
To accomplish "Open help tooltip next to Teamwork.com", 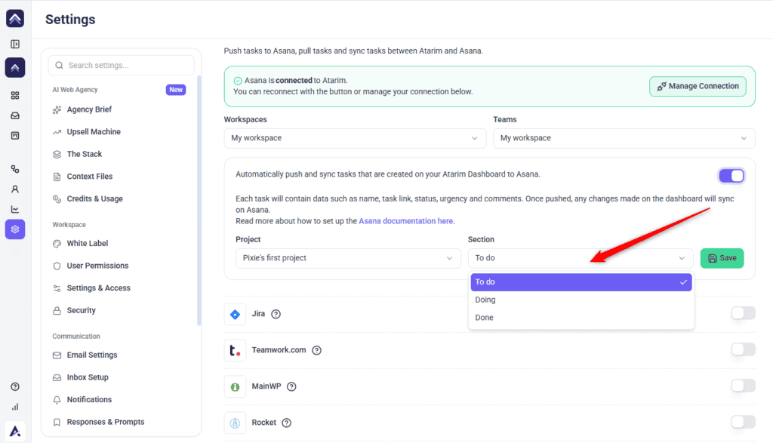I will pyautogui.click(x=317, y=350).
